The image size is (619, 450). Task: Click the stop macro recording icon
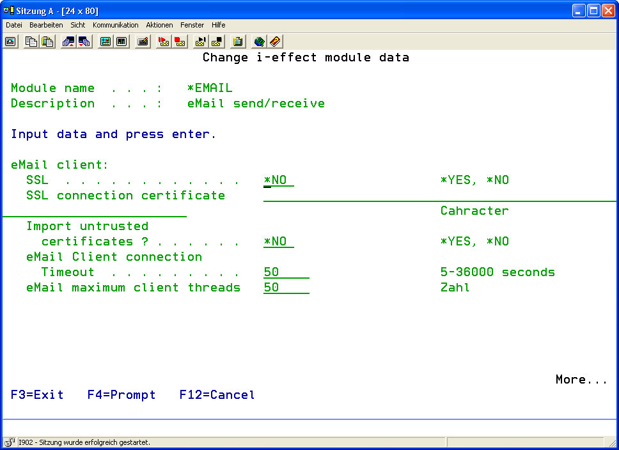point(180,42)
